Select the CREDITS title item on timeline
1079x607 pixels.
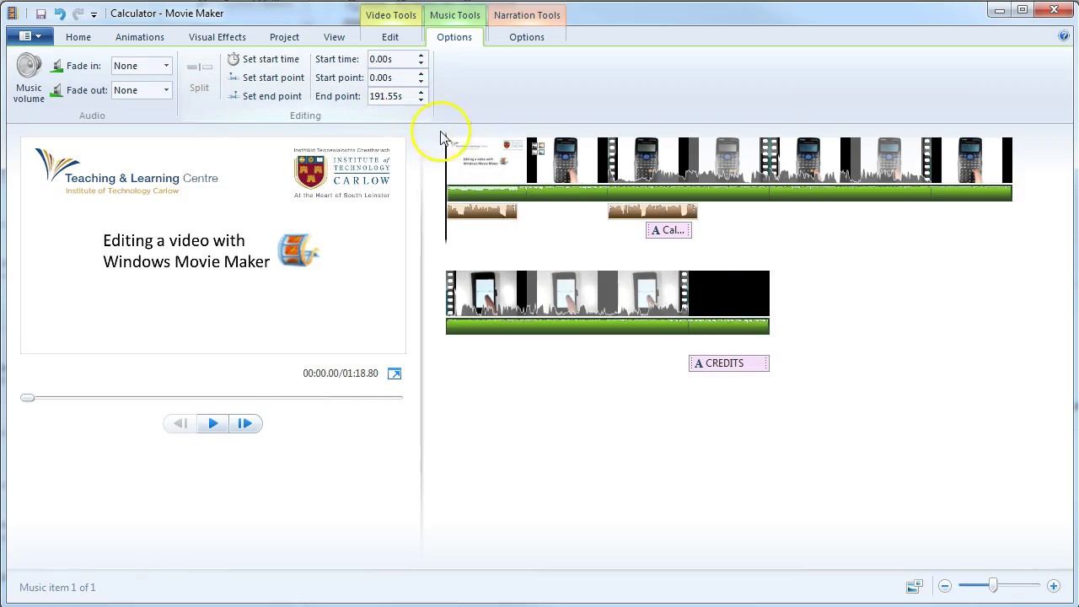tap(729, 363)
